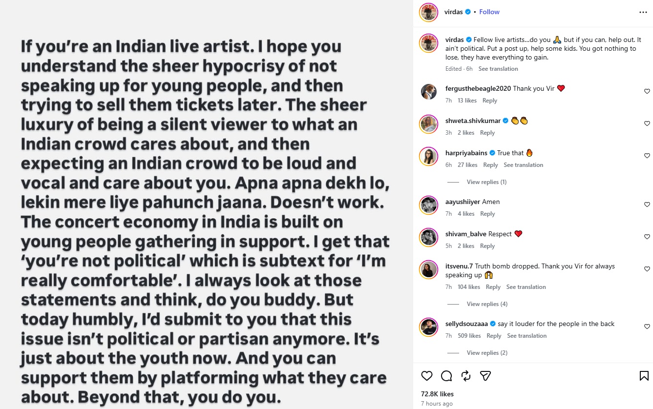Expand View replies (2) under sellydsouzaaa
Screen dimensions: 653x409
coord(487,353)
